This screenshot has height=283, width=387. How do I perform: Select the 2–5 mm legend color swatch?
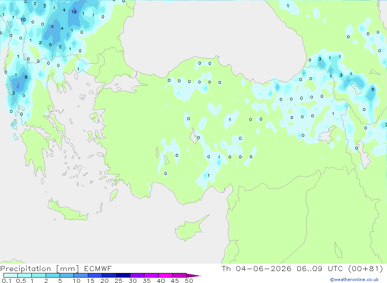coord(53,275)
